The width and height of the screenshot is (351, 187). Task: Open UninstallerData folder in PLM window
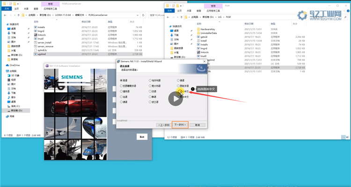click(x=208, y=33)
